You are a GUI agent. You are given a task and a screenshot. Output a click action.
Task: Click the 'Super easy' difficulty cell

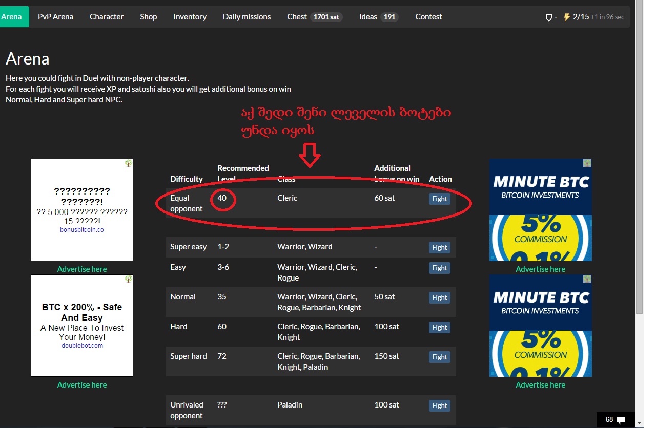[x=189, y=247]
